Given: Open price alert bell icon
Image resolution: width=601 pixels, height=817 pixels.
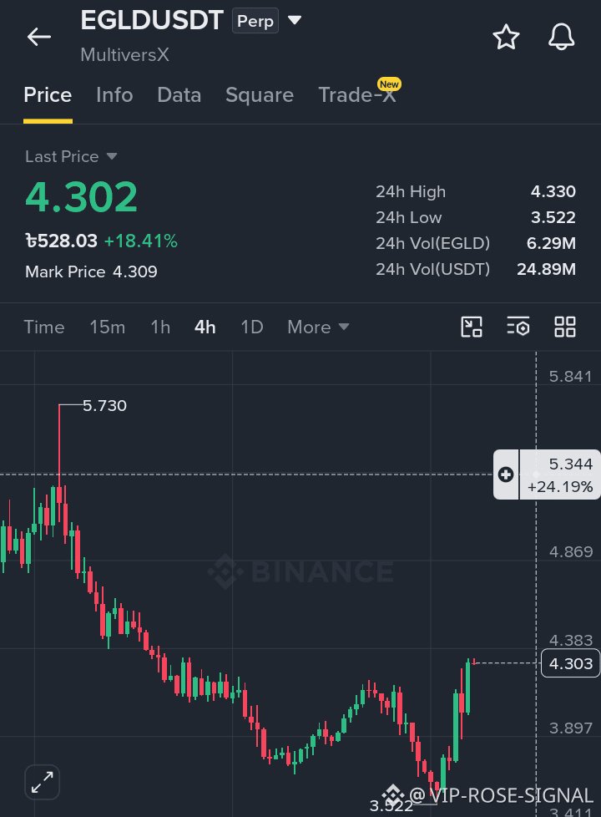Looking at the screenshot, I should pos(561,37).
